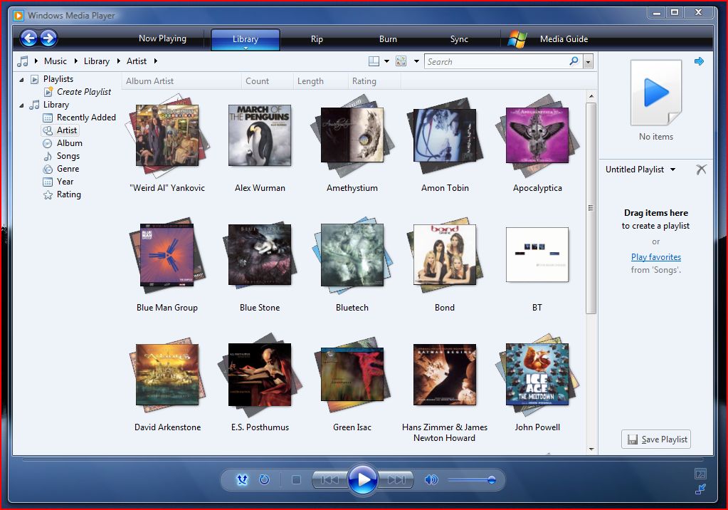
Task: Switch to full screen view icon
Action: (x=700, y=474)
